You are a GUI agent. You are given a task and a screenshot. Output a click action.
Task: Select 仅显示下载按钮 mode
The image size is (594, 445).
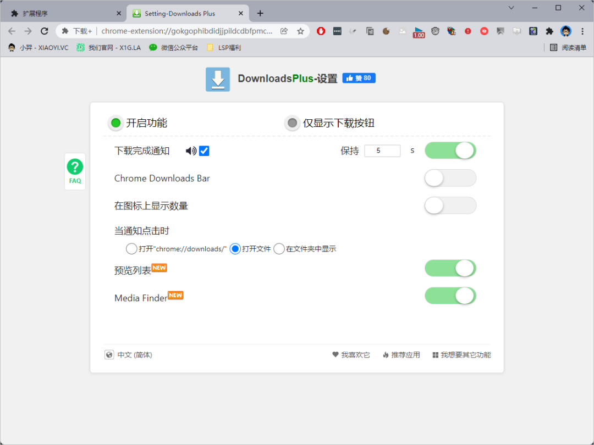click(293, 123)
